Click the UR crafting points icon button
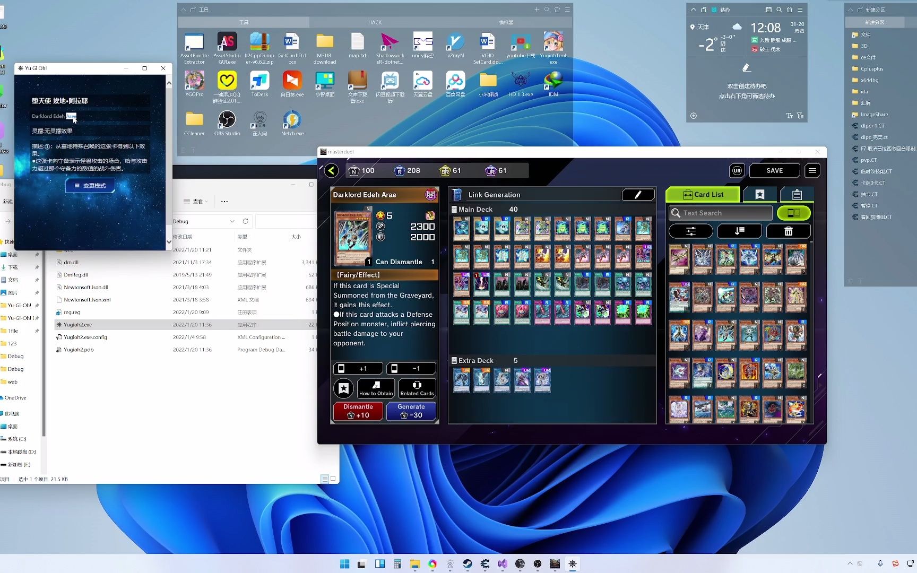 [737, 170]
